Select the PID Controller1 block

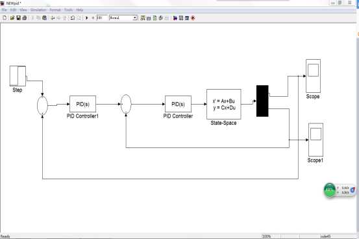(82, 104)
